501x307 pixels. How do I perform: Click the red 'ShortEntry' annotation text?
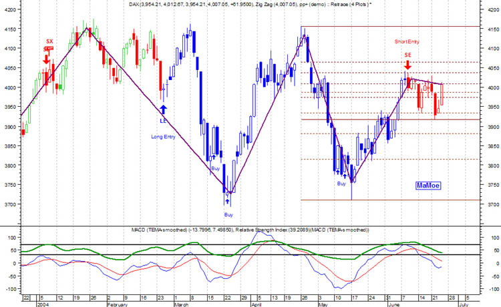[x=407, y=41]
